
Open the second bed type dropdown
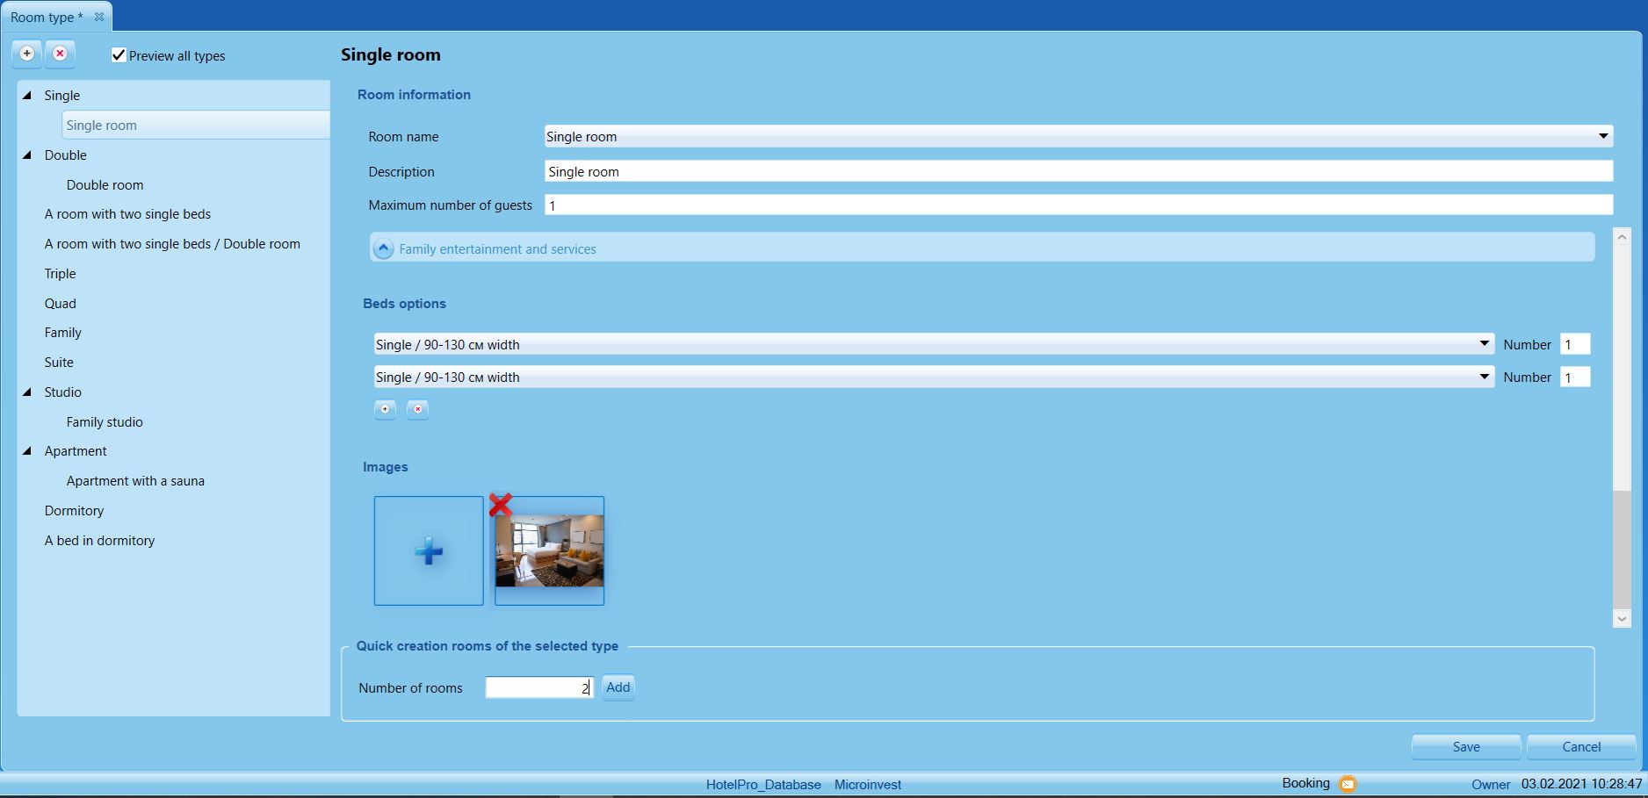pyautogui.click(x=1484, y=377)
